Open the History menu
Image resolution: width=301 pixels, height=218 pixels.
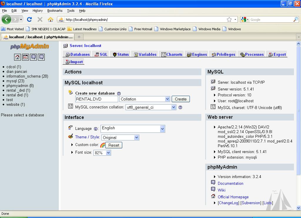37,11
